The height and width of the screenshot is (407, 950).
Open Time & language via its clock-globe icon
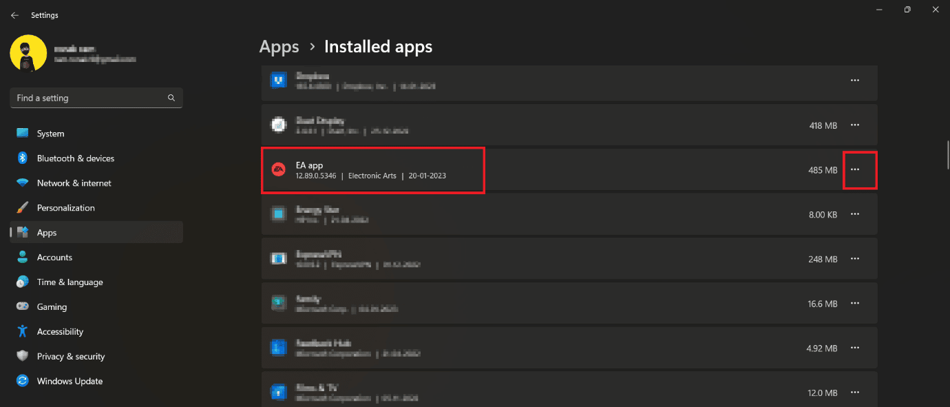pos(23,282)
